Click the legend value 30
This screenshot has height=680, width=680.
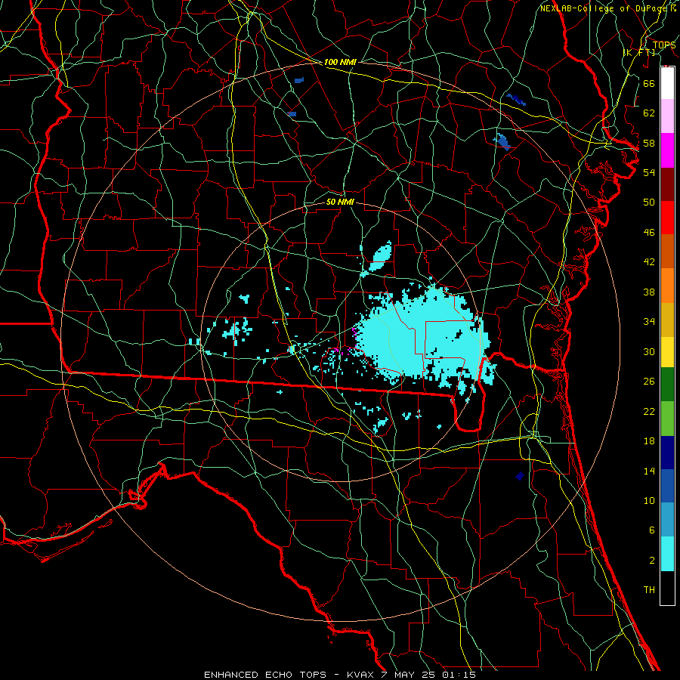(x=649, y=351)
